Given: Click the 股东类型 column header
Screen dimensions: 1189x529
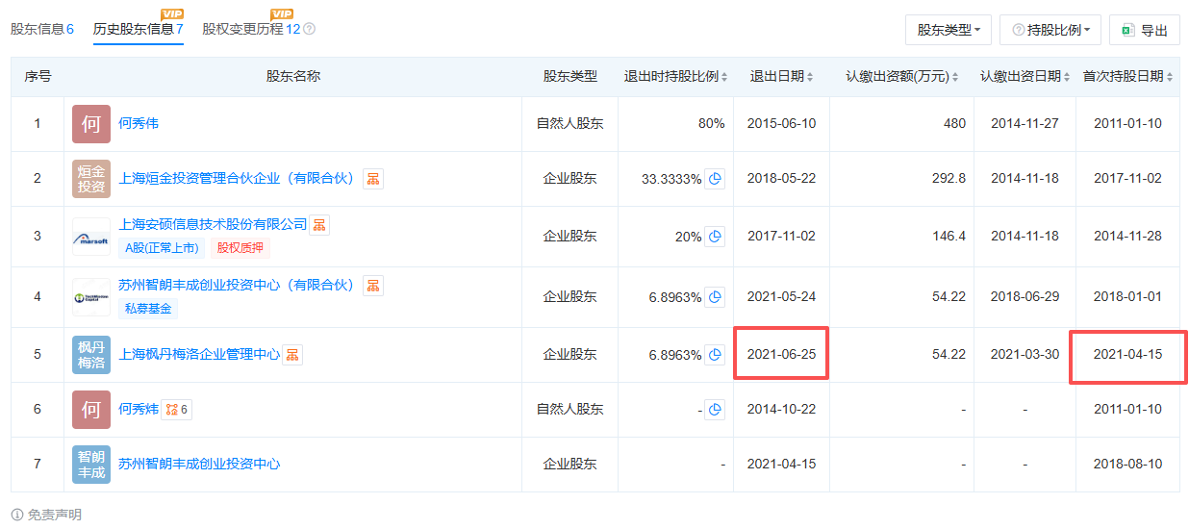Looking at the screenshot, I should click(569, 76).
